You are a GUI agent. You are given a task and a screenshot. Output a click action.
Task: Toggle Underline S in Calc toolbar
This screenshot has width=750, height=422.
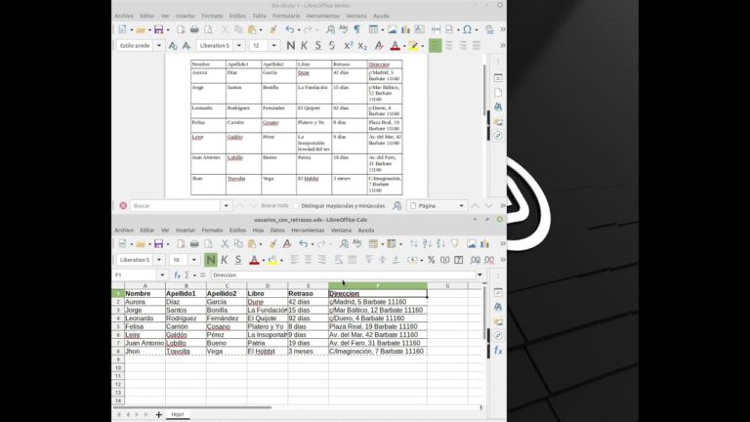237,260
